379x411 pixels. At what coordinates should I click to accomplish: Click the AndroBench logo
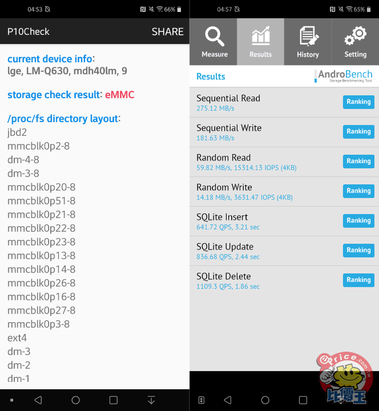click(344, 76)
